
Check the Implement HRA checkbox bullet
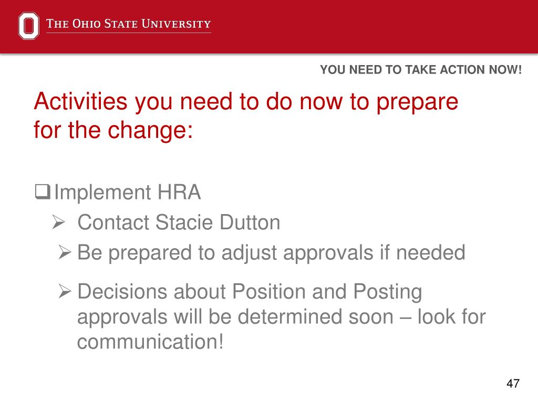43,192
